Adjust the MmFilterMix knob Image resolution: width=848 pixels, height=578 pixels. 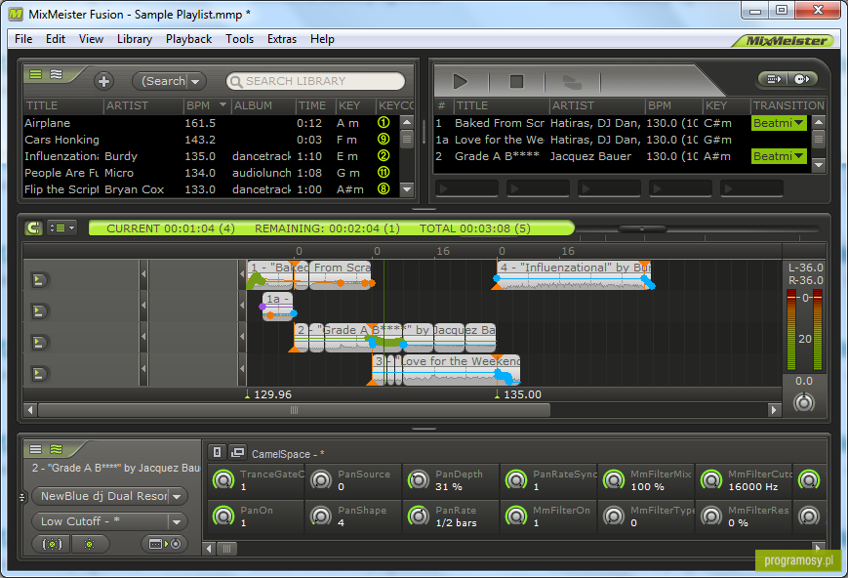point(614,480)
